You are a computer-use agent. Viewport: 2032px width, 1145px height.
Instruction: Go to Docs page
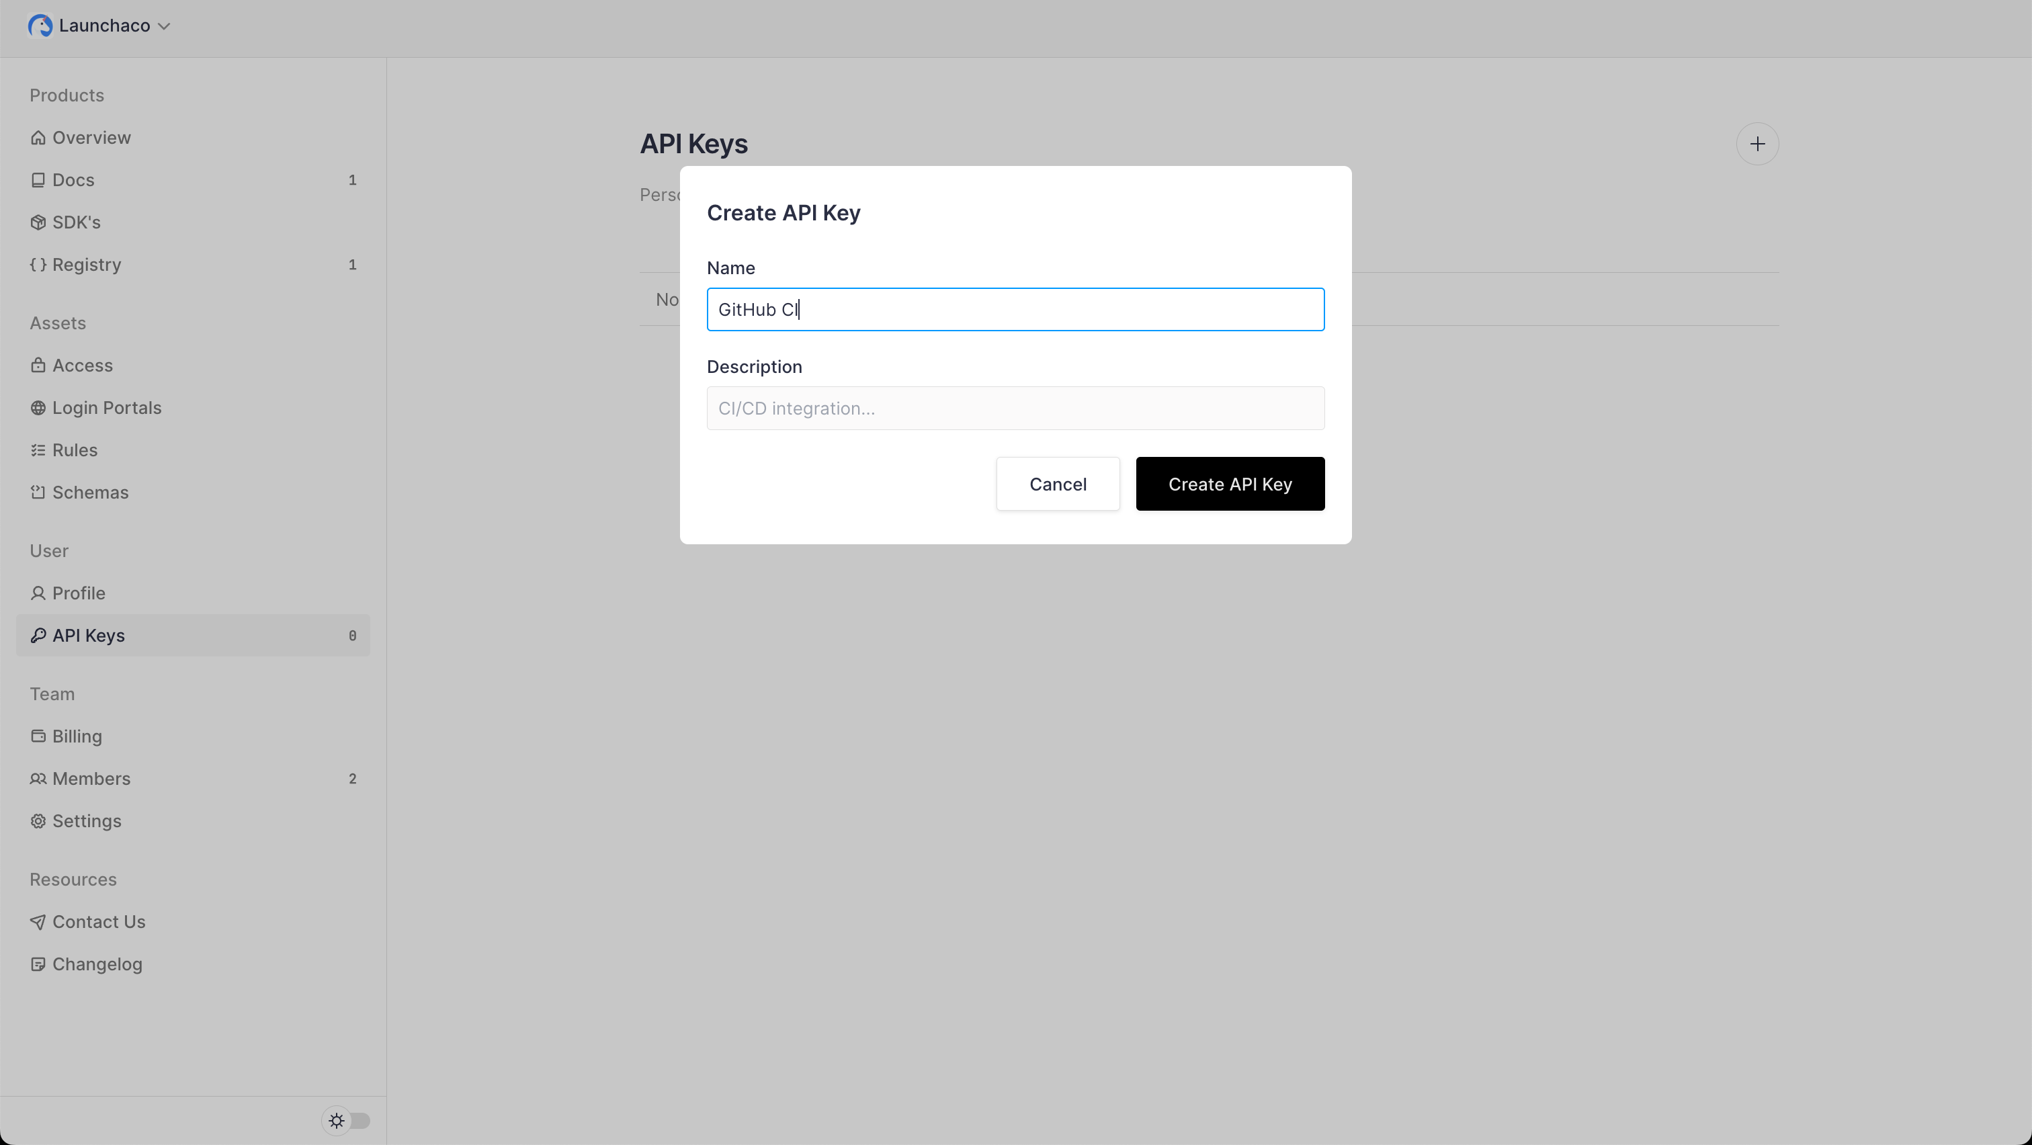click(x=192, y=181)
